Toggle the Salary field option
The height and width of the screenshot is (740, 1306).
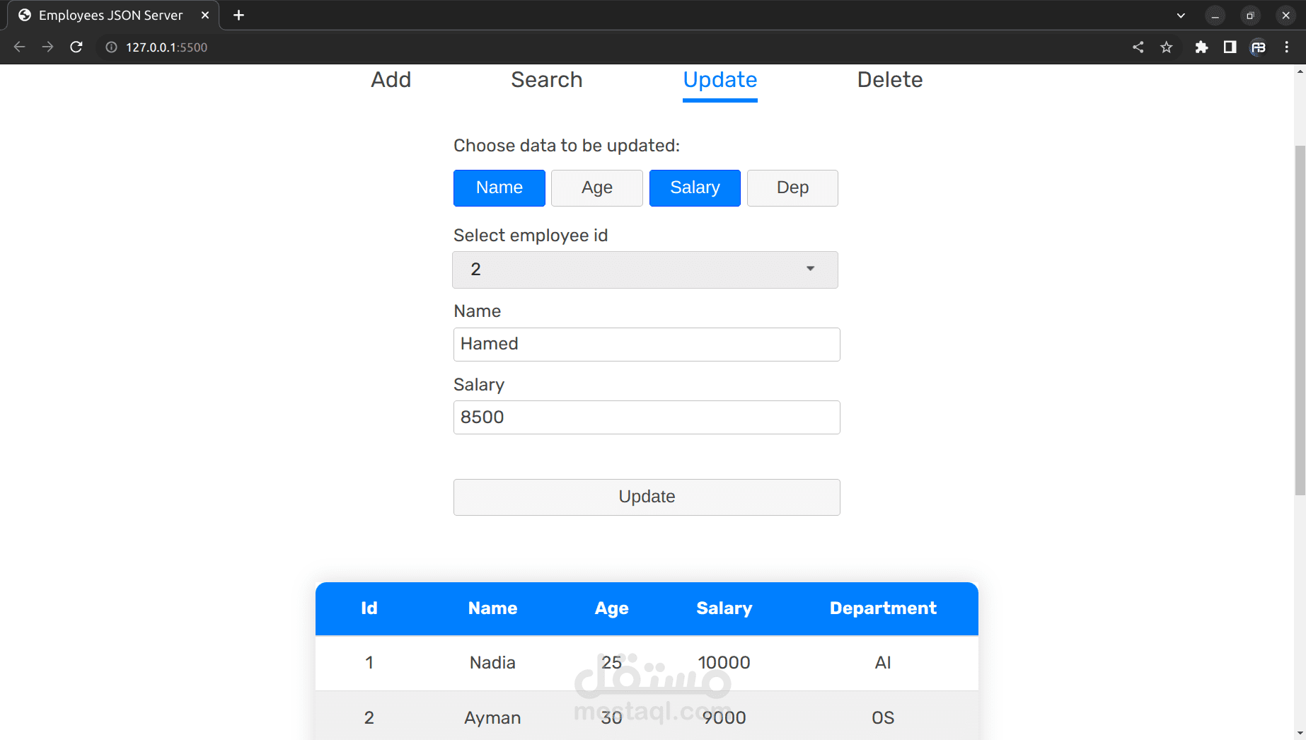(695, 188)
